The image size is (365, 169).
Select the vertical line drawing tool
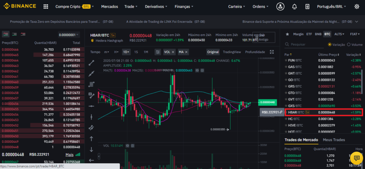[92, 117]
